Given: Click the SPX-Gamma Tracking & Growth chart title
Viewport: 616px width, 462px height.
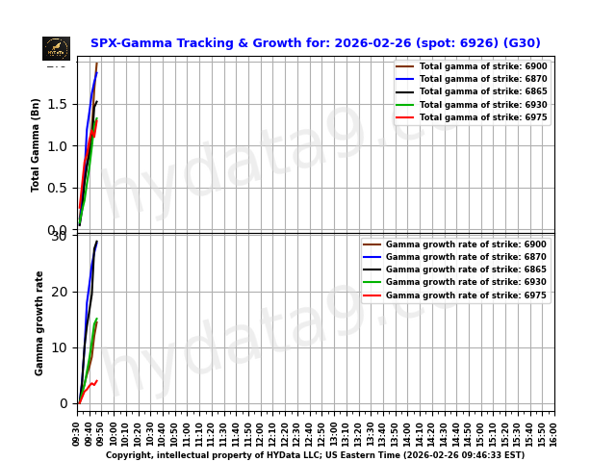Looking at the screenshot, I should click(x=315, y=43).
